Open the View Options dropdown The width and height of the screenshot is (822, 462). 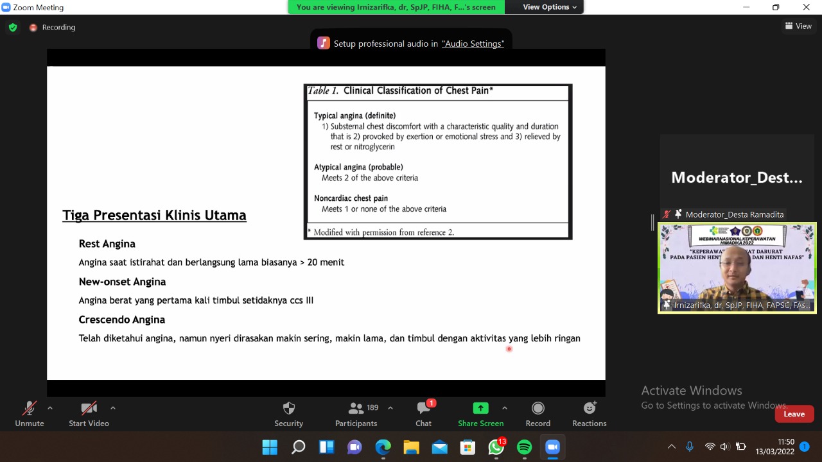click(x=549, y=7)
